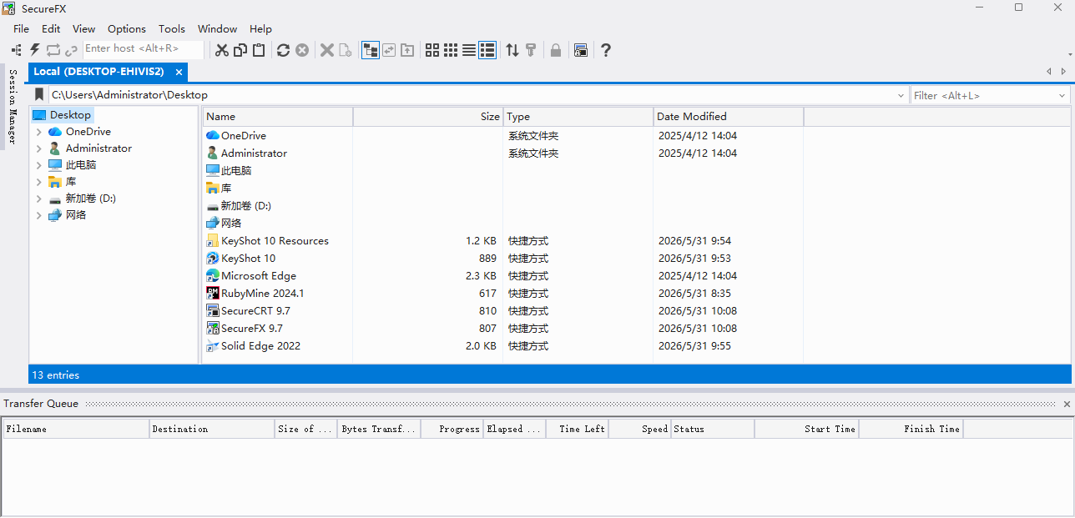Switch to large icons view mode
The image size is (1075, 518).
[x=432, y=50]
